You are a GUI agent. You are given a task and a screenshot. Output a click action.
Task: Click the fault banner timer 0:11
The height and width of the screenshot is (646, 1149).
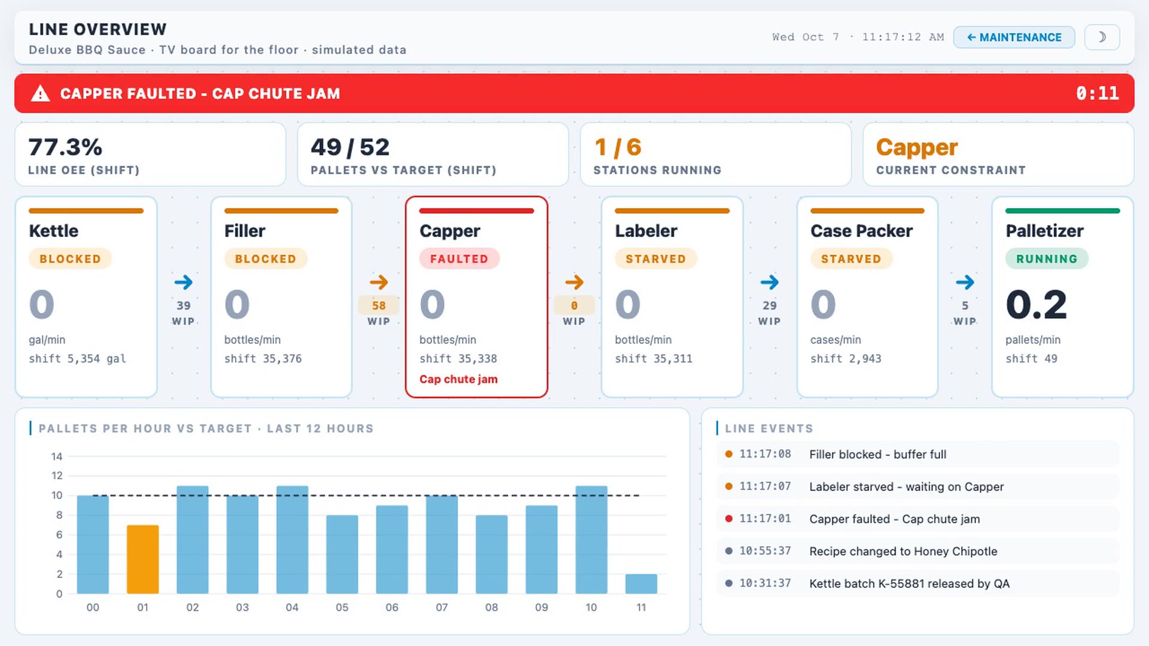tap(1097, 93)
